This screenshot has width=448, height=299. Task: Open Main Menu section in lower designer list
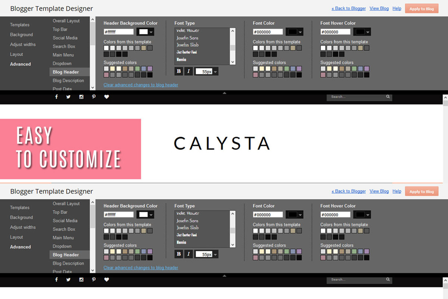tap(63, 238)
